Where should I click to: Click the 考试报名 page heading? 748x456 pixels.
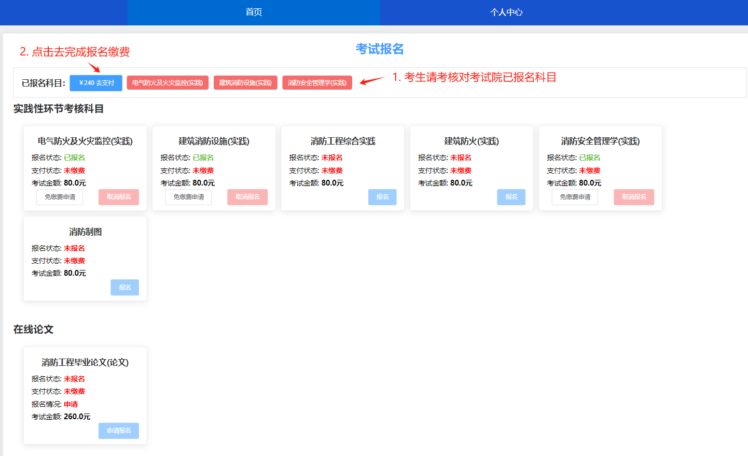point(380,49)
